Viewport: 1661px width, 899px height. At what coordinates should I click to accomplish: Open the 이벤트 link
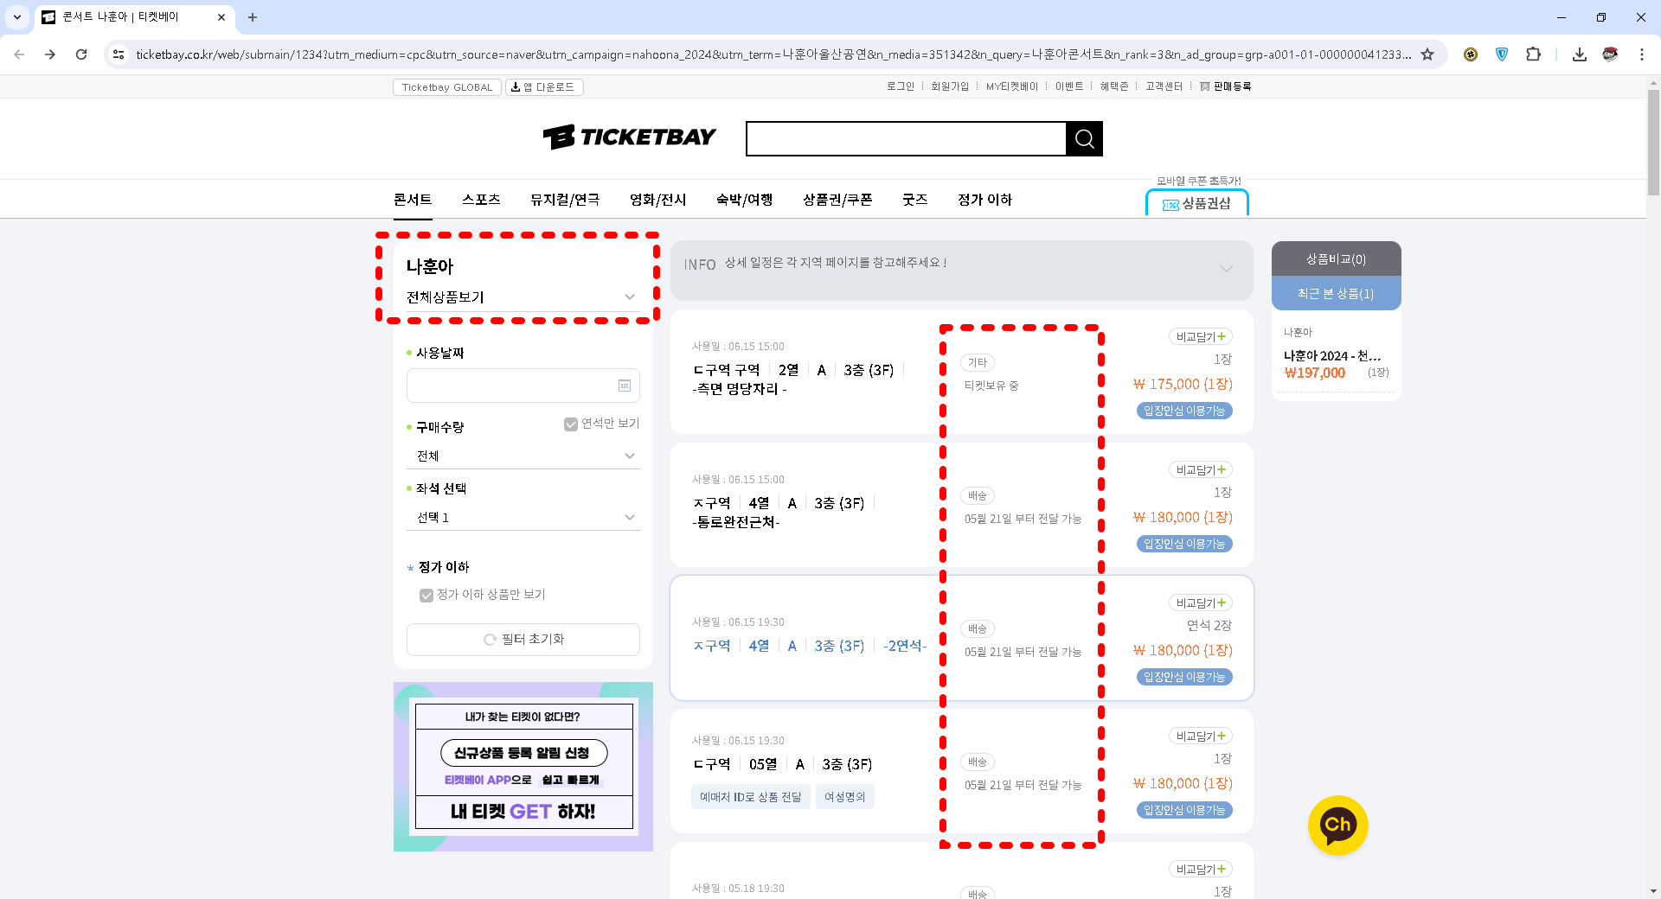click(x=1068, y=86)
